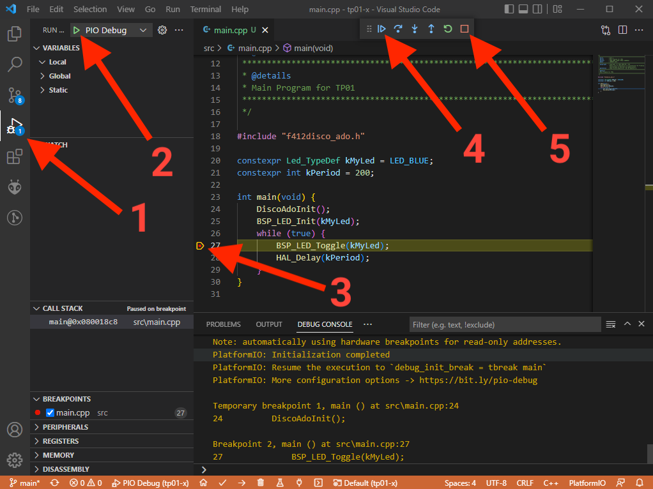This screenshot has width=653, height=489.
Task: Open launch.json with the gear icon
Action: 162,30
